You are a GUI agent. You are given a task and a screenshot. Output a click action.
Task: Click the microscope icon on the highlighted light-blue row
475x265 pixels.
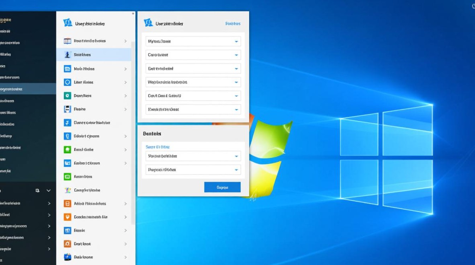(67, 55)
